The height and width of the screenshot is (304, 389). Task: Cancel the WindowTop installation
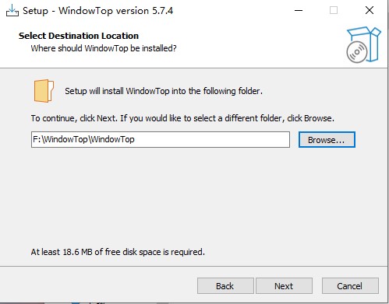[x=350, y=286]
